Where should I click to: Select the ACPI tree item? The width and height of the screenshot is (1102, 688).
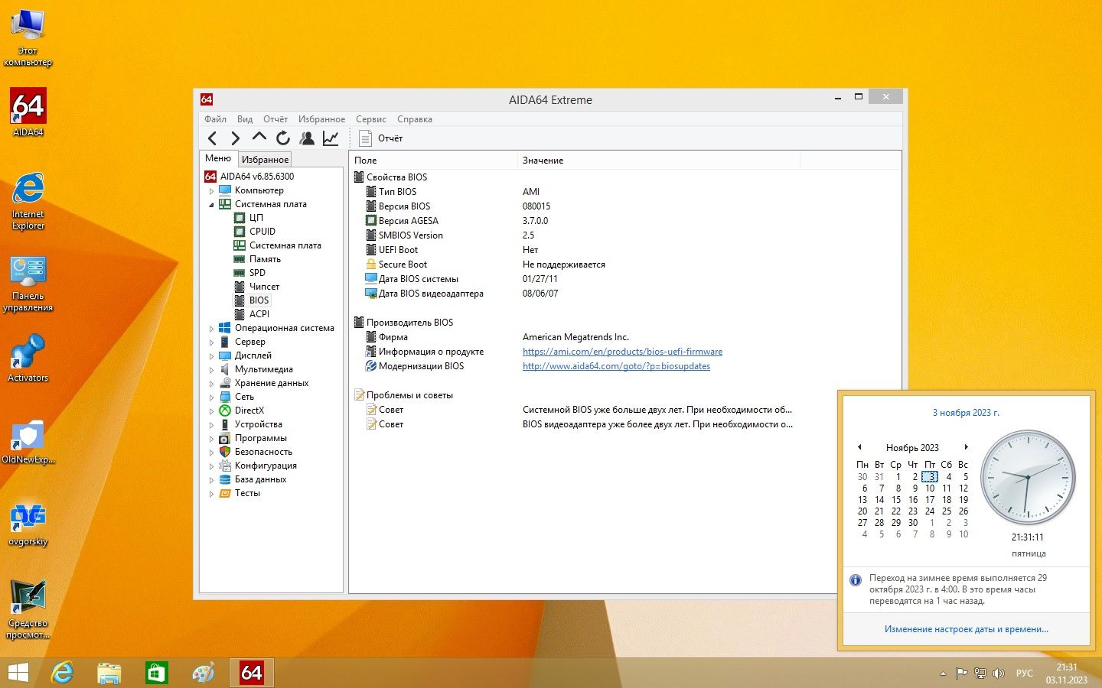[x=259, y=314]
